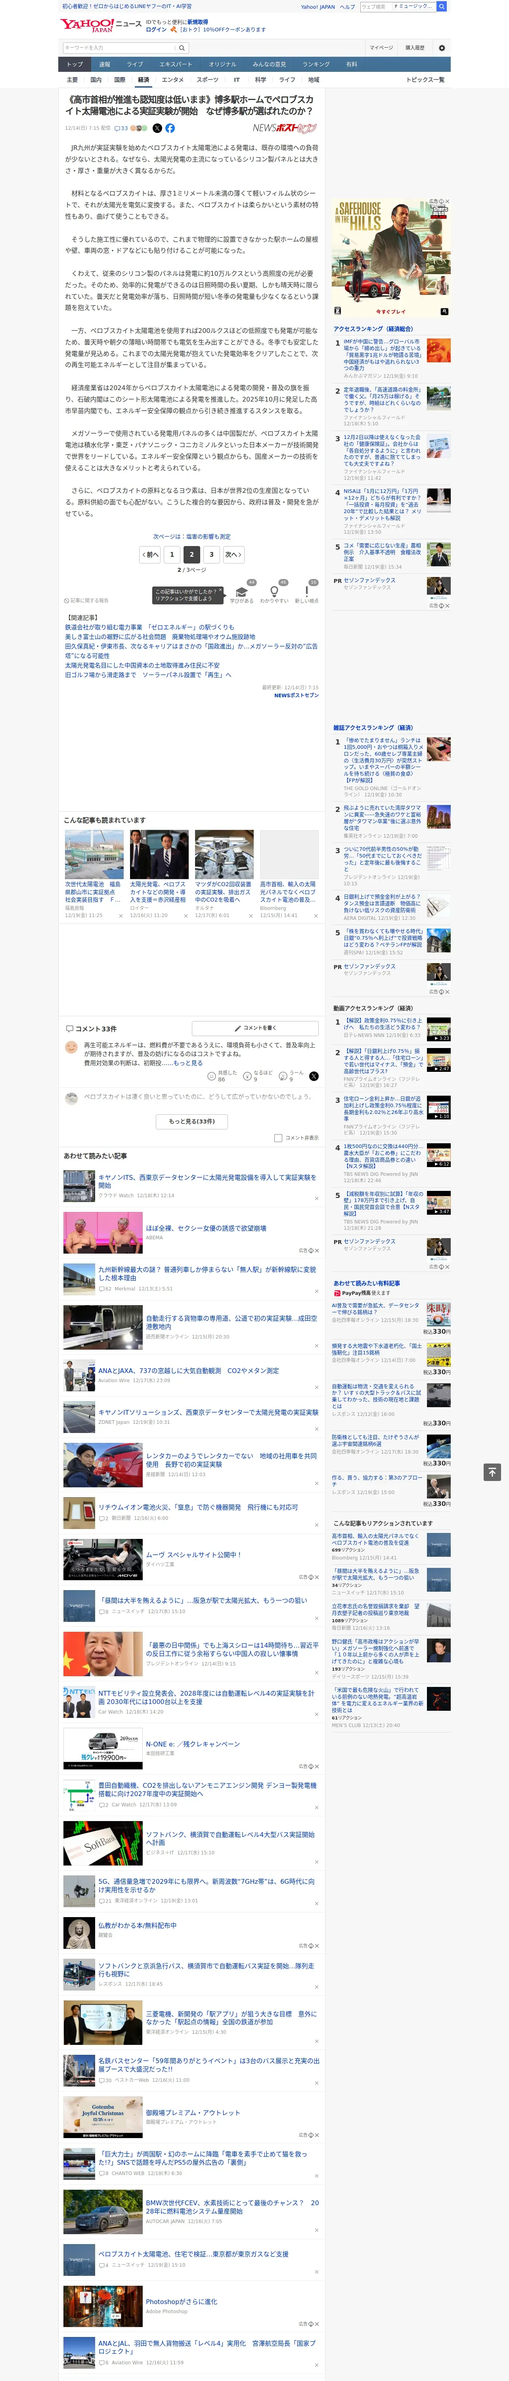Select the 速報 tab
Image resolution: width=509 pixels, height=2381 pixels.
click(x=104, y=65)
